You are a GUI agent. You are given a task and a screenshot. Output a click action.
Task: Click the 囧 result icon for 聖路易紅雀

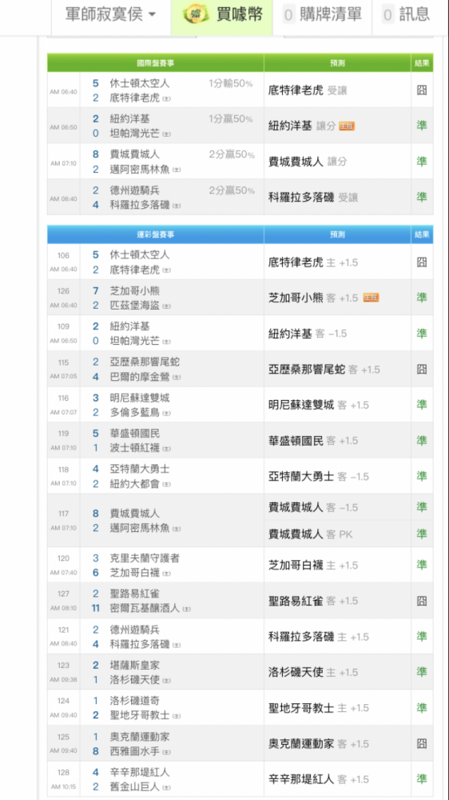pyautogui.click(x=422, y=601)
